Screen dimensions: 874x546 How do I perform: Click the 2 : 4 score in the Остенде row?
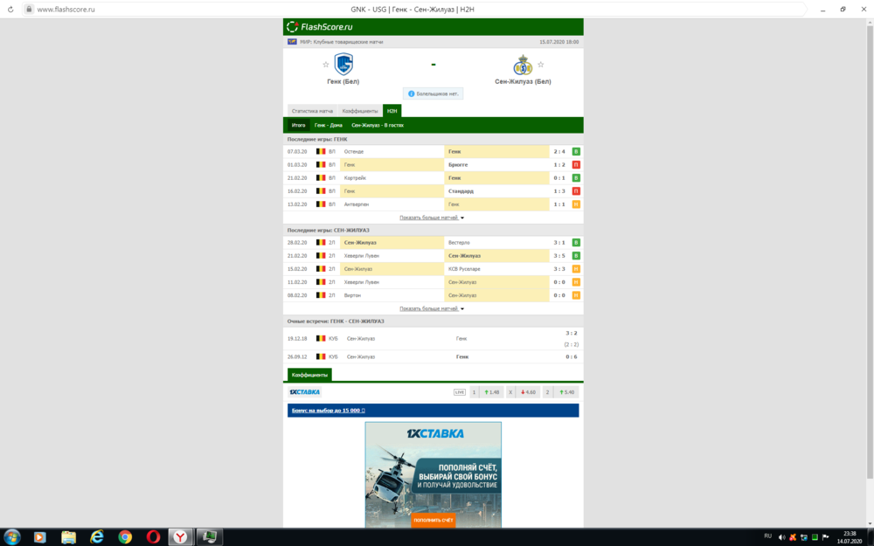coord(559,151)
